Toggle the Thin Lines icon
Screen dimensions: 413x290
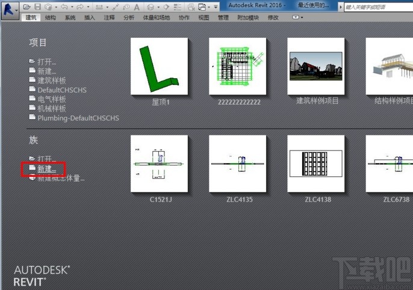177,7
